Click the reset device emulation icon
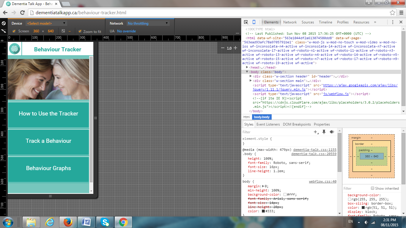 tap(4, 23)
